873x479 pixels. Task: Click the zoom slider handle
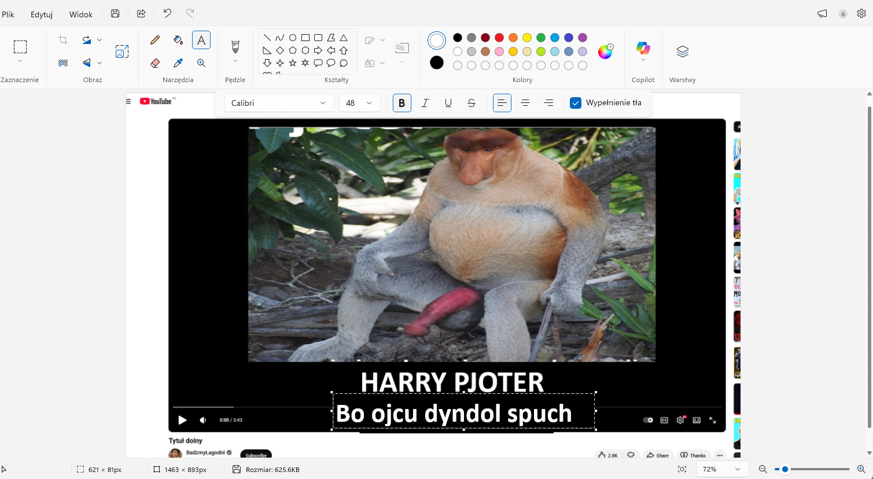785,469
